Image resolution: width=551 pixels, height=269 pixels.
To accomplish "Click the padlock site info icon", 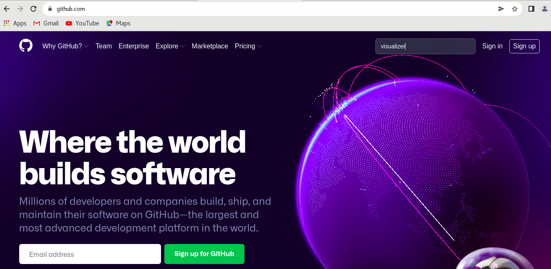I will [x=50, y=9].
